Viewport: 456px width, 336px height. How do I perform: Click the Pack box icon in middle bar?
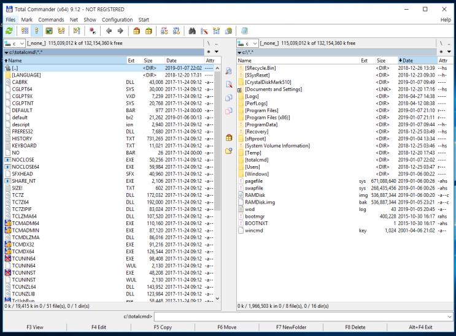click(x=229, y=137)
